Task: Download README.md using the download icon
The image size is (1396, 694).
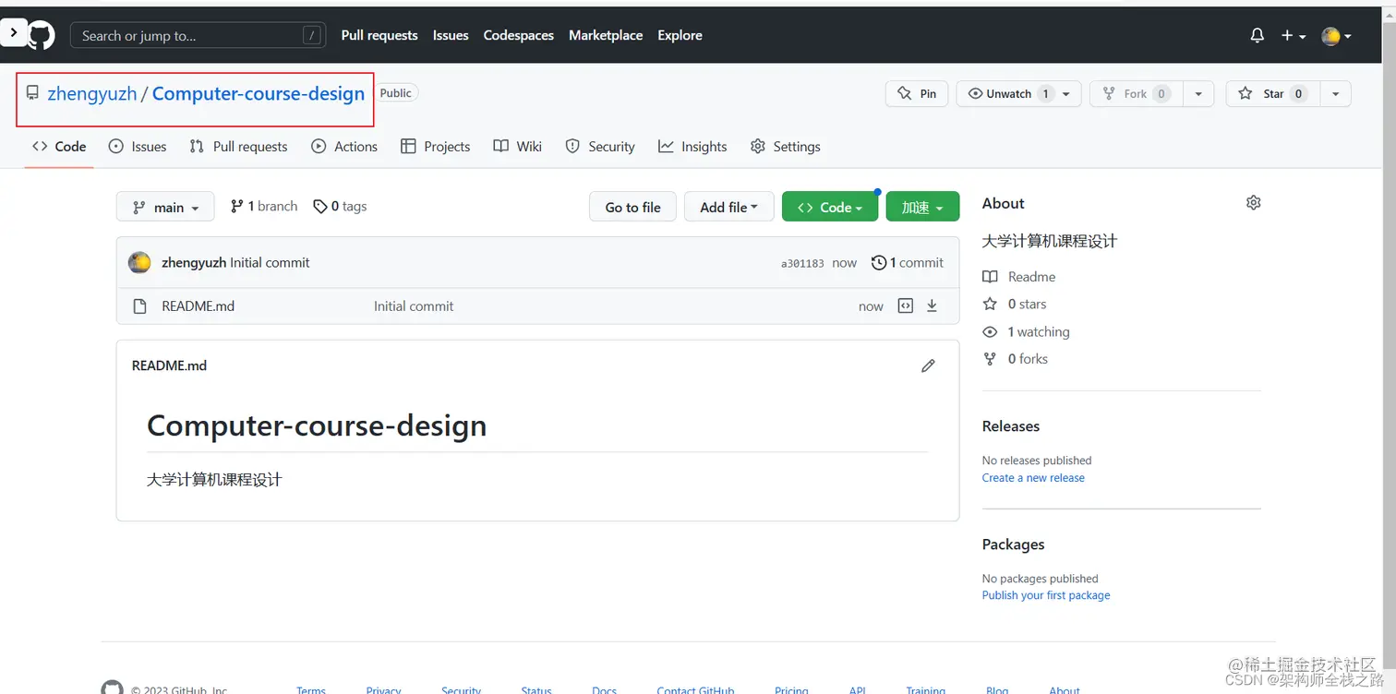Action: click(932, 305)
